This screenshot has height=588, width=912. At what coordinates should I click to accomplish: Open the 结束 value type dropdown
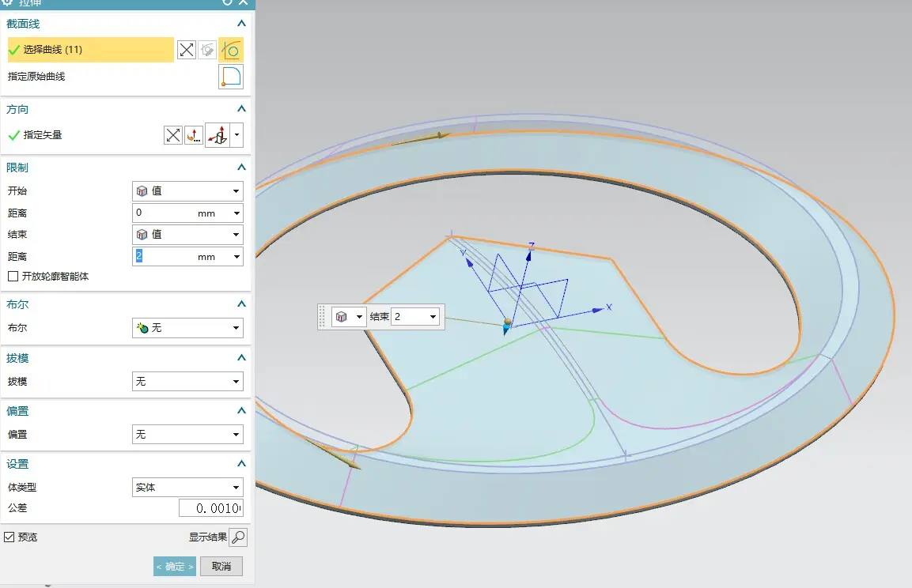187,235
